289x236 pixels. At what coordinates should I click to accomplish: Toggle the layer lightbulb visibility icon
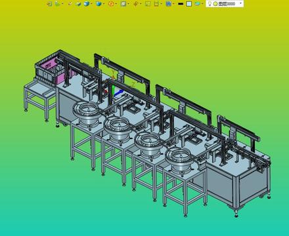pos(210,4)
